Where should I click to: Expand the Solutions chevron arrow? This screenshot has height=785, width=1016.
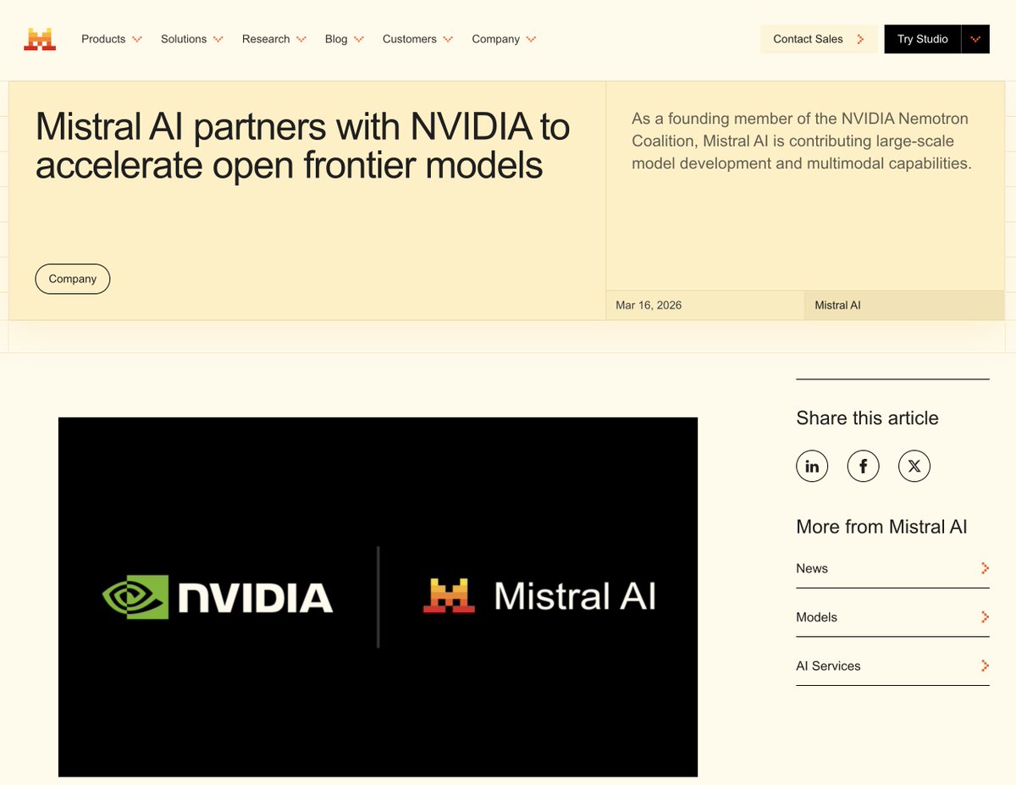218,39
